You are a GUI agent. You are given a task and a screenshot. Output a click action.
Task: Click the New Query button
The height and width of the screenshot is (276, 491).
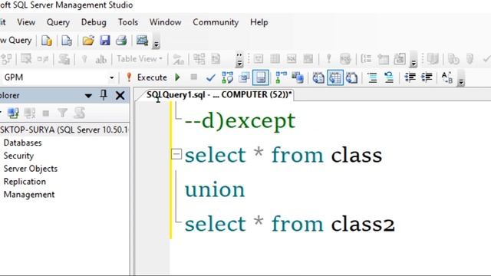coord(15,41)
